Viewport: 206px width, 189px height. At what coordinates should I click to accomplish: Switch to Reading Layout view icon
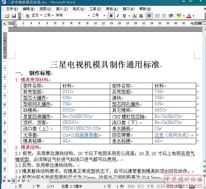click(x=23, y=181)
